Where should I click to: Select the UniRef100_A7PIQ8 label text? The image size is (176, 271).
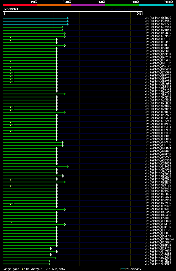[158, 91]
